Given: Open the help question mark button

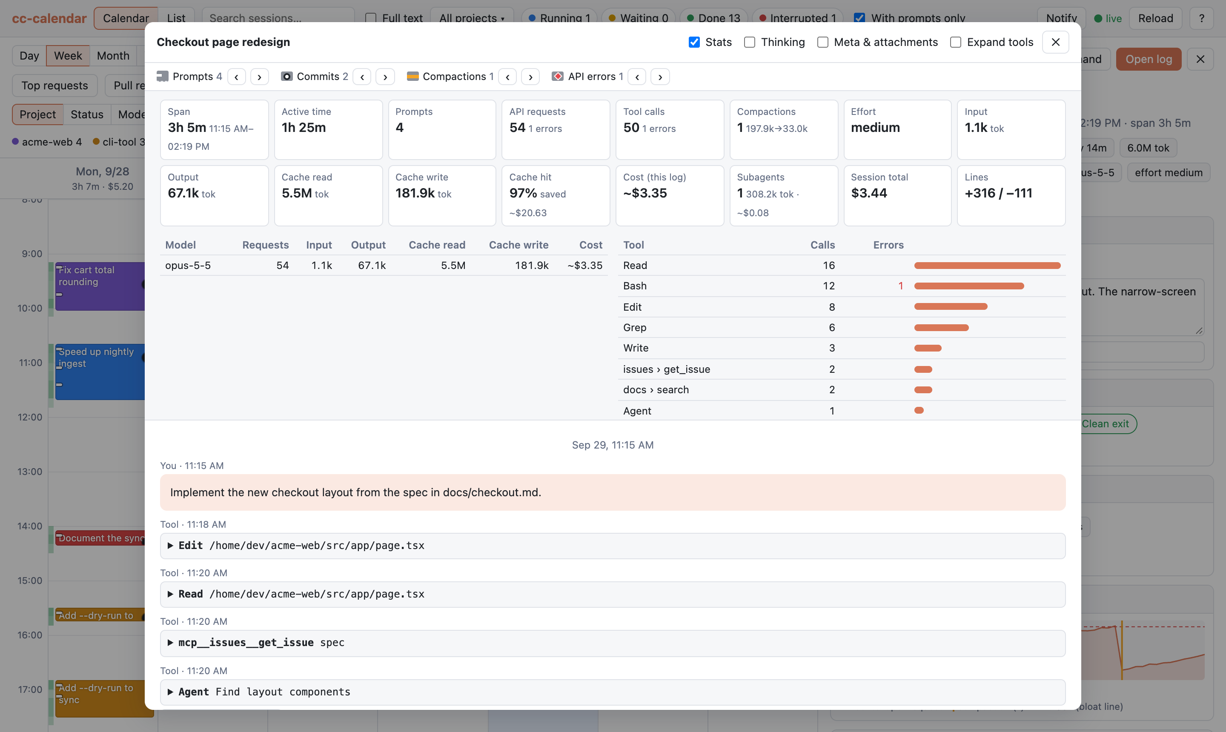Looking at the screenshot, I should [1201, 18].
